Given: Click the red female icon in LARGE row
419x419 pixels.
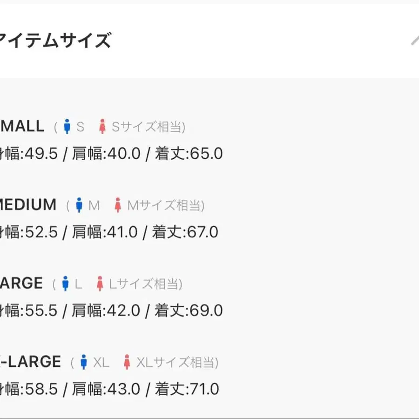Looking at the screenshot, I should [x=100, y=284].
